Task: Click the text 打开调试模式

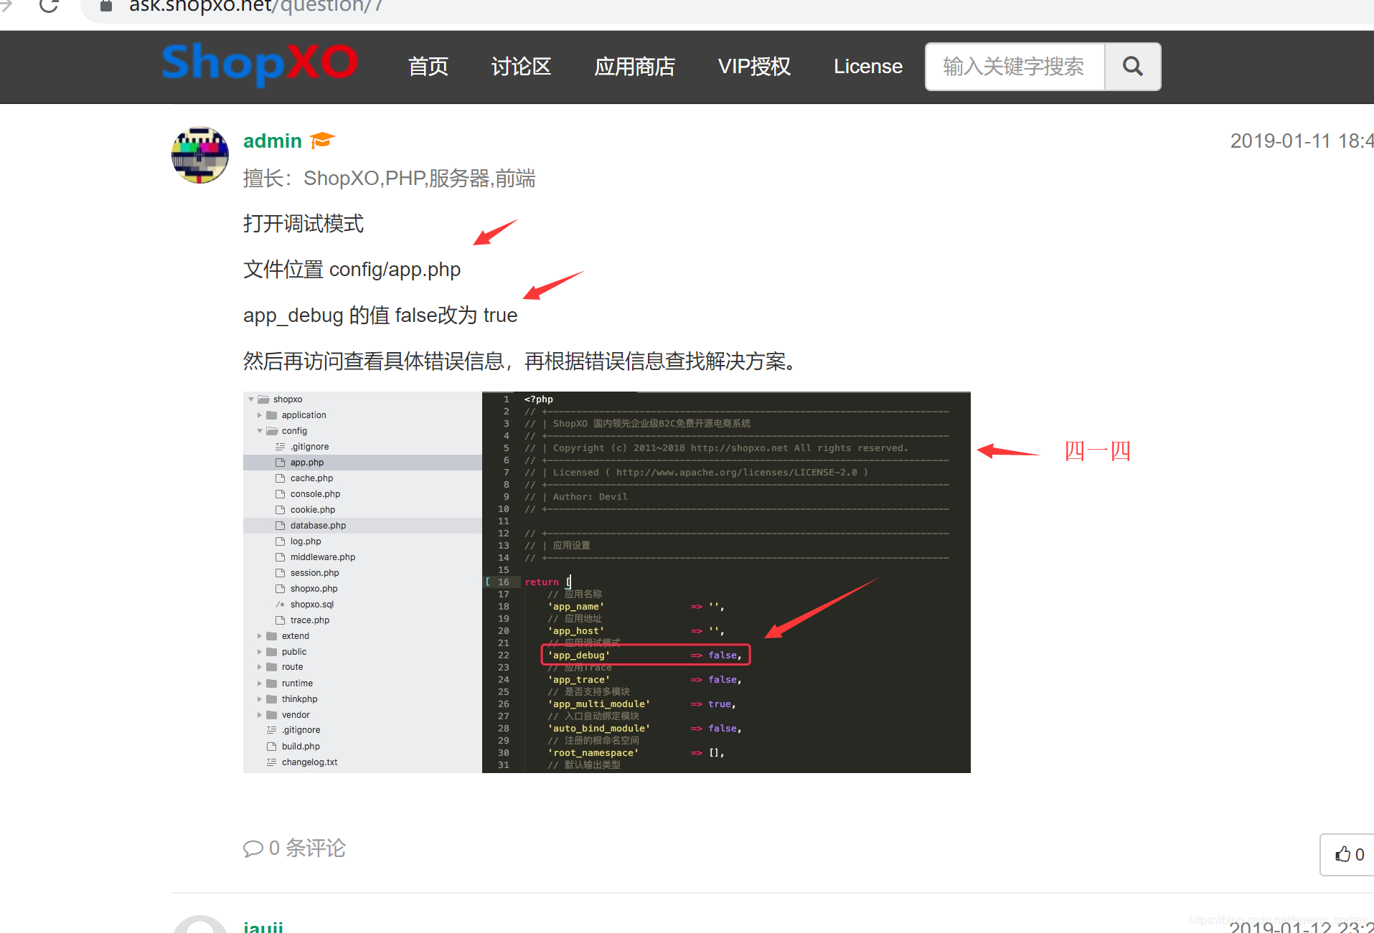Action: point(303,224)
